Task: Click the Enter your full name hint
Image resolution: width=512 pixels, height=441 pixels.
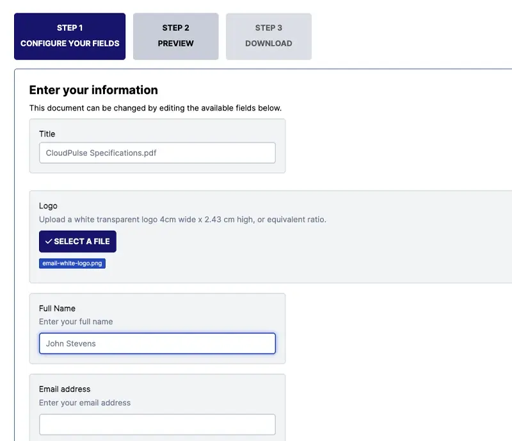Action: (76, 321)
